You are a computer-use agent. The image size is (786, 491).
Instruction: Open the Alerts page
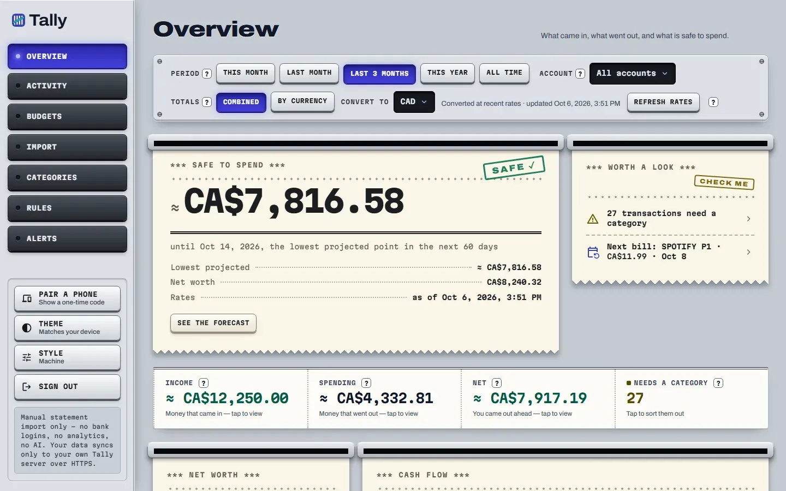(x=67, y=239)
